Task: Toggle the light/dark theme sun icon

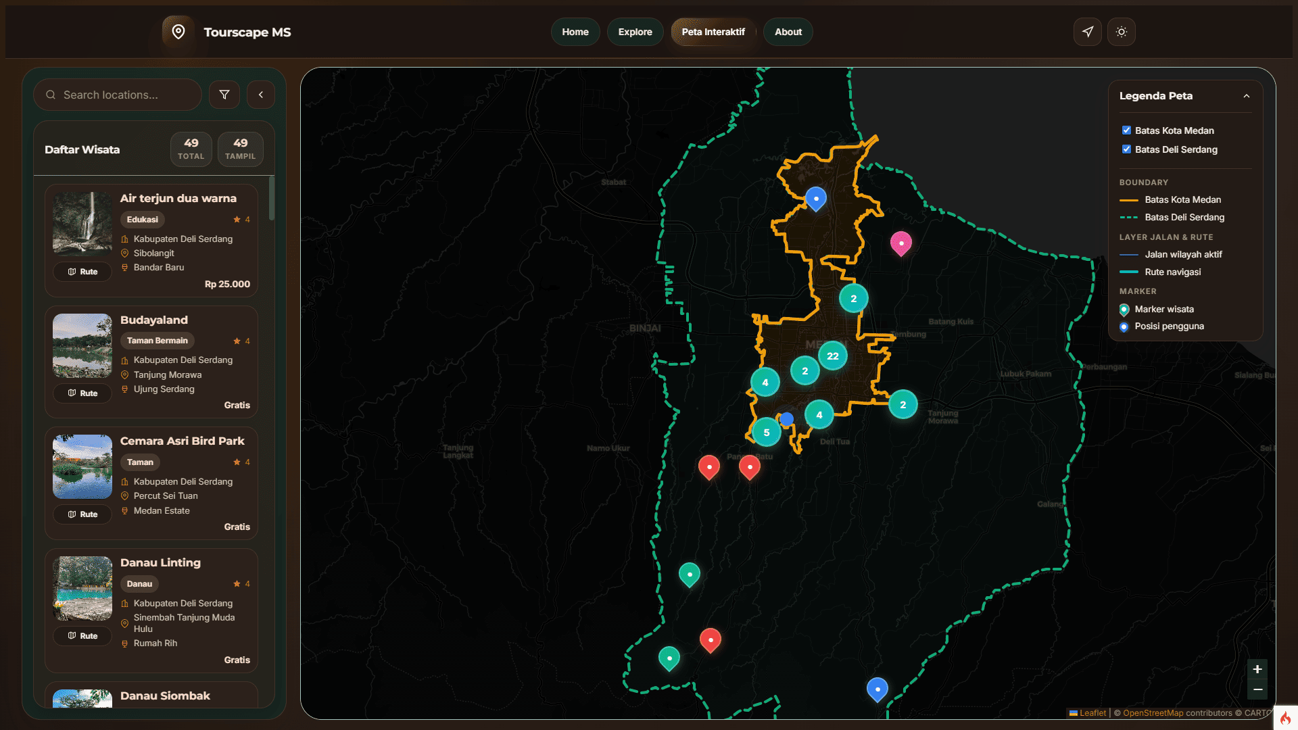Action: click(x=1122, y=32)
